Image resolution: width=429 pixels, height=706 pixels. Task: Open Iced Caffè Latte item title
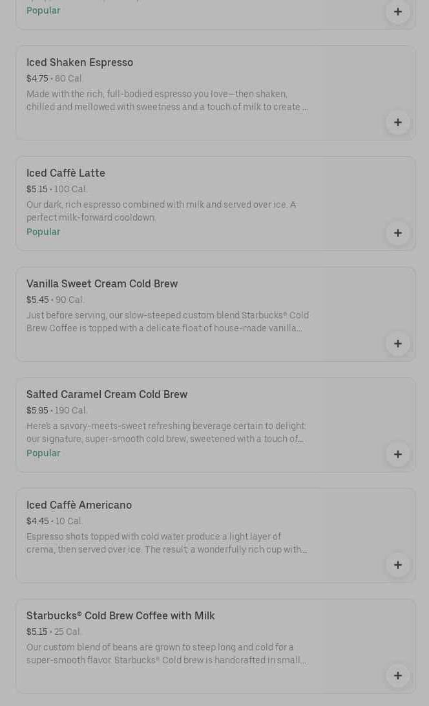[65, 173]
